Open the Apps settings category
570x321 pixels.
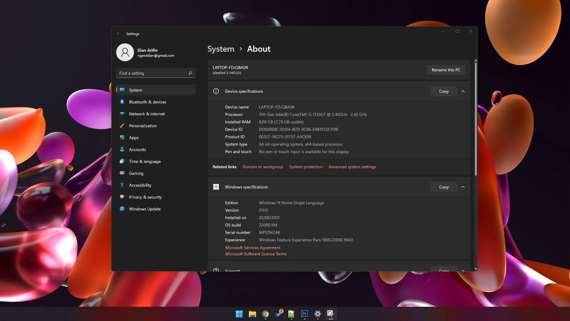(x=134, y=138)
